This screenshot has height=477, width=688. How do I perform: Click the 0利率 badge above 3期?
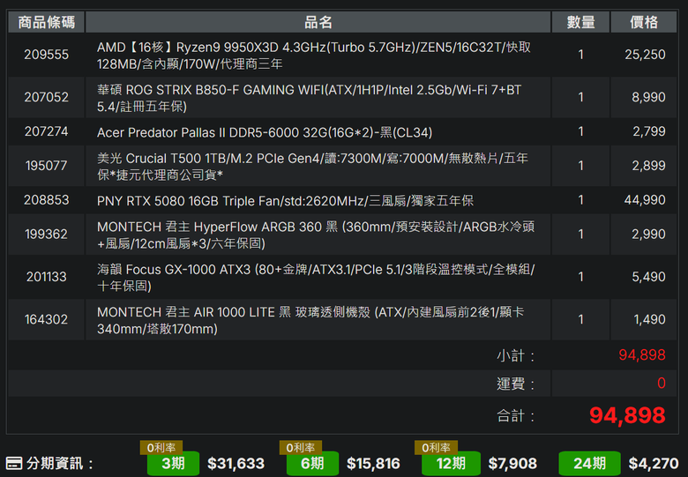pyautogui.click(x=161, y=448)
